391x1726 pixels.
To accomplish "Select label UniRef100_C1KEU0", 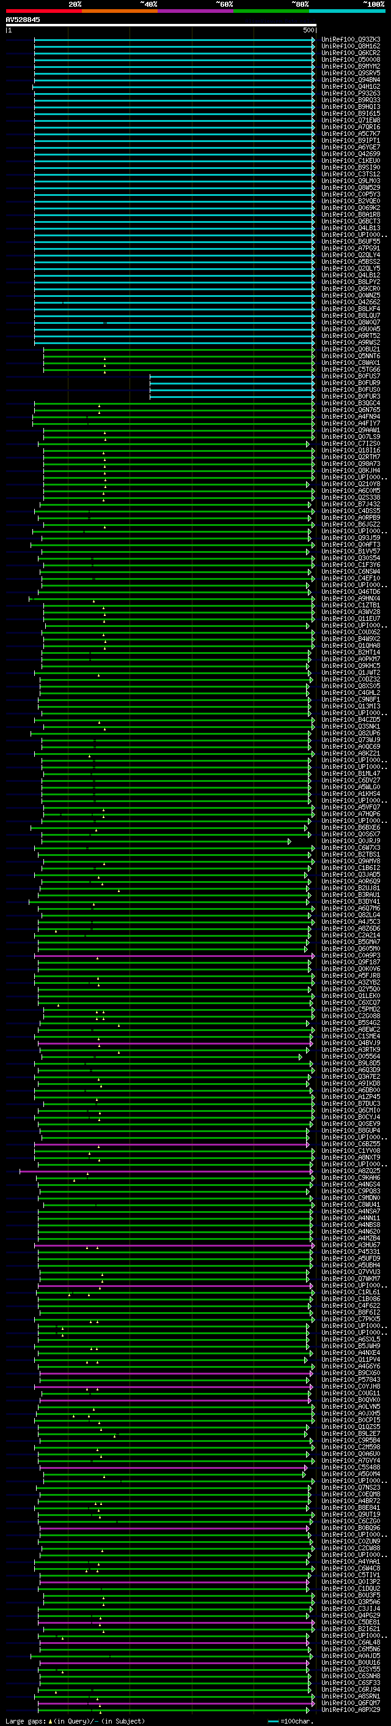I will click(x=351, y=161).
